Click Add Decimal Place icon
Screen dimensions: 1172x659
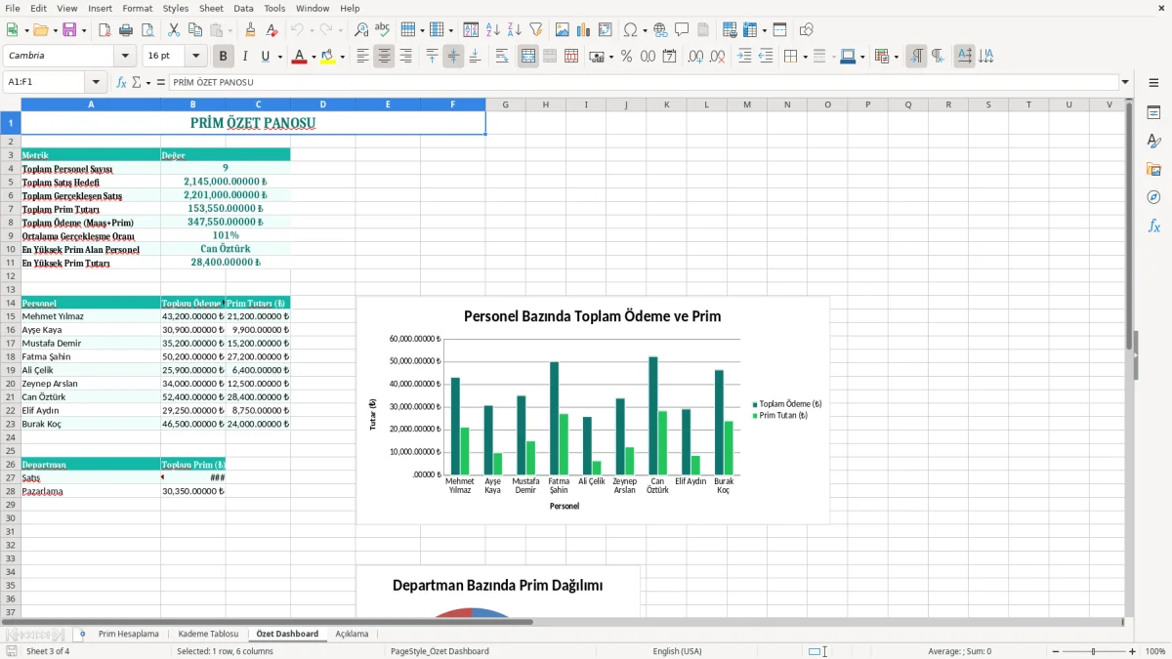point(695,57)
